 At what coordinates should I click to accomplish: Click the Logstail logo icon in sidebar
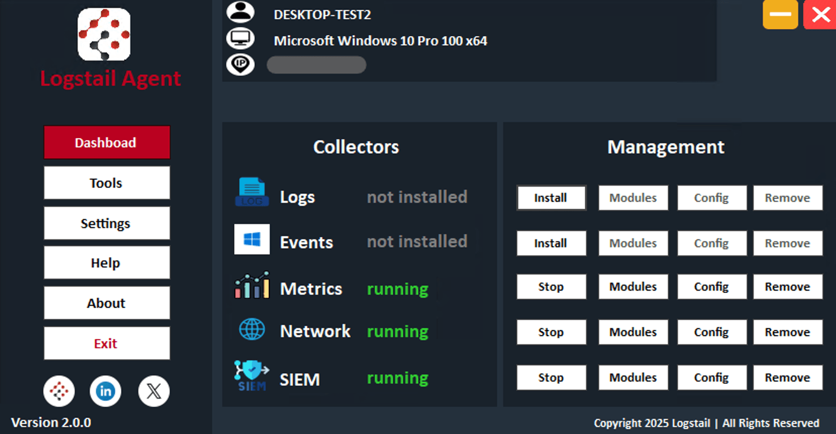[x=104, y=35]
